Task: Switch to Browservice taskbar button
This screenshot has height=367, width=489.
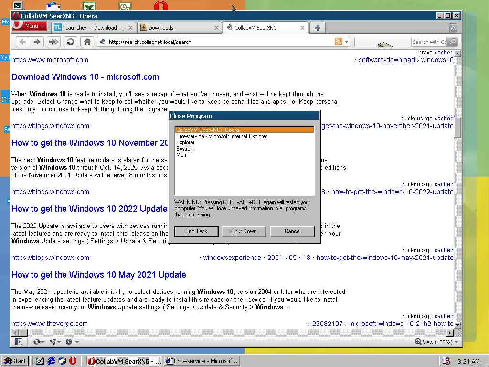Action: (x=202, y=361)
